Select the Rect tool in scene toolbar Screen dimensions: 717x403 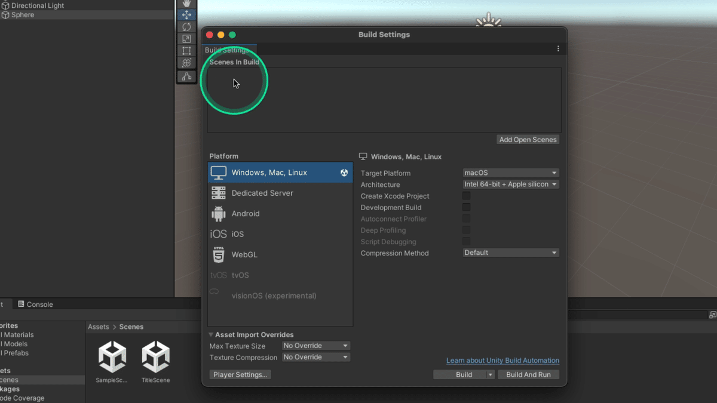click(x=186, y=51)
